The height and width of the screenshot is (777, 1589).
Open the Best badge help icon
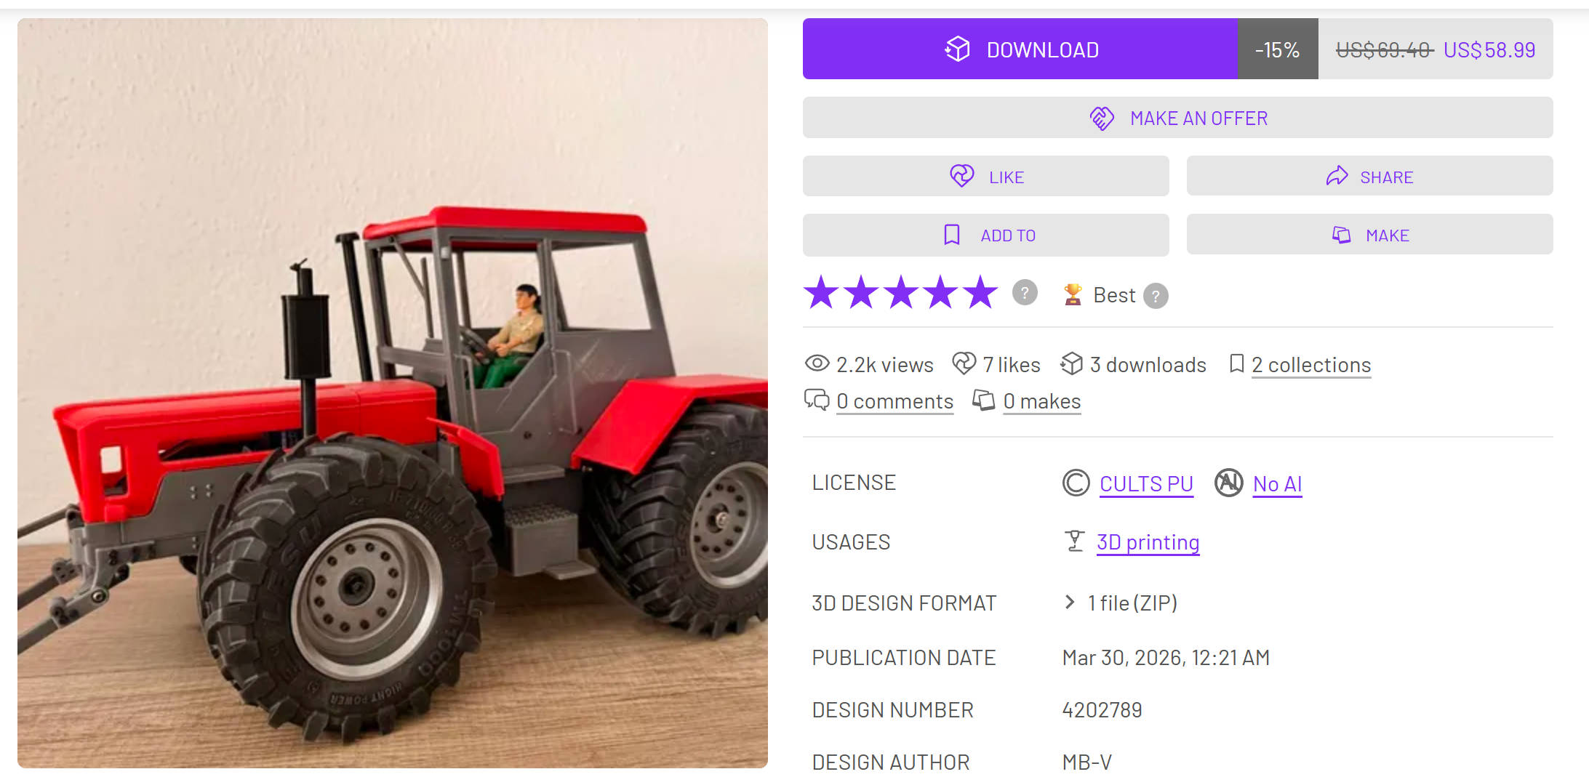(x=1156, y=296)
